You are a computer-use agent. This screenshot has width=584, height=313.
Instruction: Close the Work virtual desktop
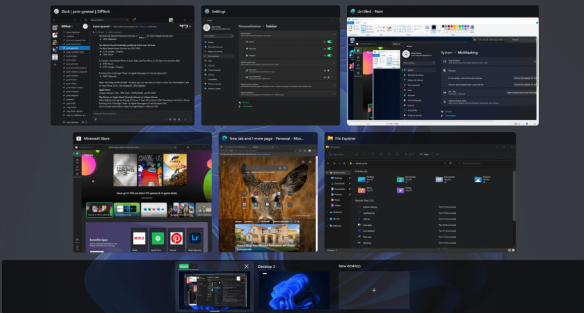pyautogui.click(x=246, y=266)
